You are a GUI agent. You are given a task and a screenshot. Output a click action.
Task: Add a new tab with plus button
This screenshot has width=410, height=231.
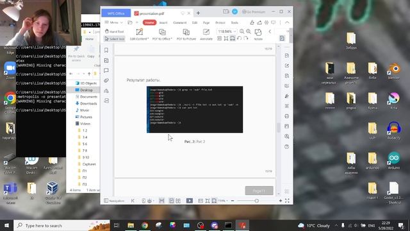(198, 13)
